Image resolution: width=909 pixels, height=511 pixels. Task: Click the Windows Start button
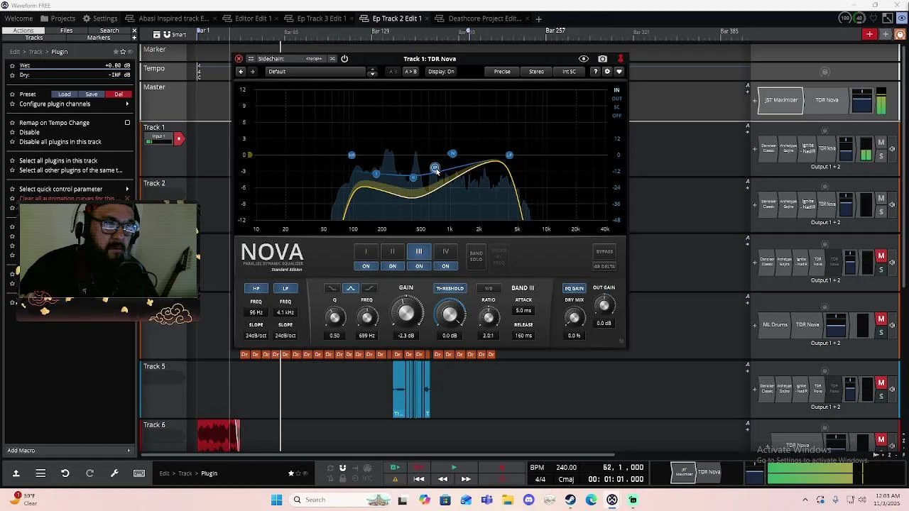[x=276, y=500]
